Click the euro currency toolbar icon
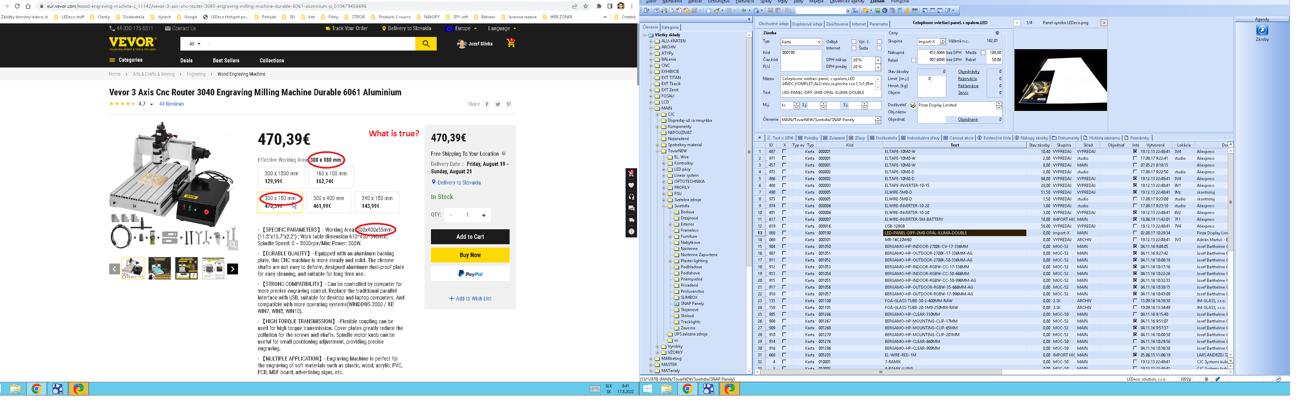 [x=885, y=11]
